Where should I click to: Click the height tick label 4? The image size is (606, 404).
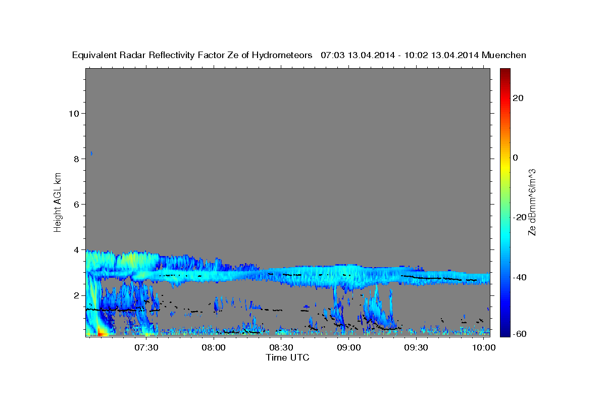pyautogui.click(x=77, y=249)
